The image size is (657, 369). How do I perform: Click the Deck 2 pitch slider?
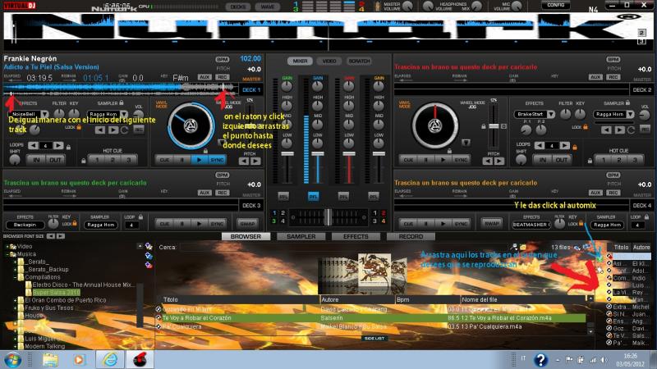(494, 126)
